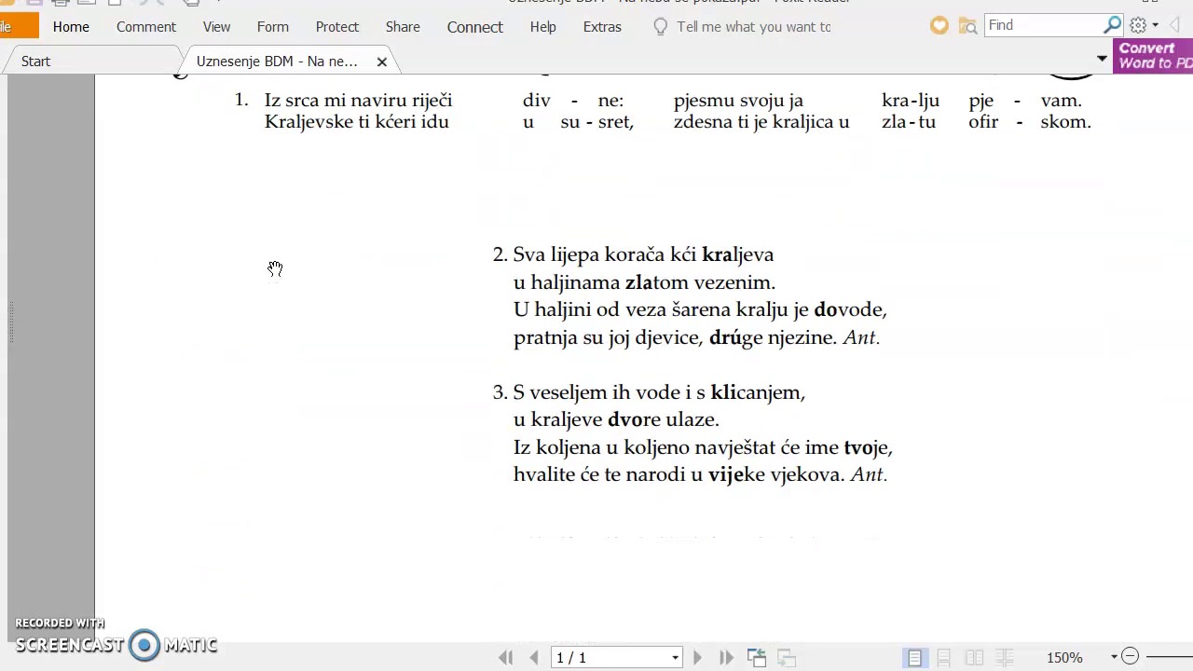The height and width of the screenshot is (671, 1193).
Task: Click the navigation panel expand handle
Action: [x=11, y=322]
